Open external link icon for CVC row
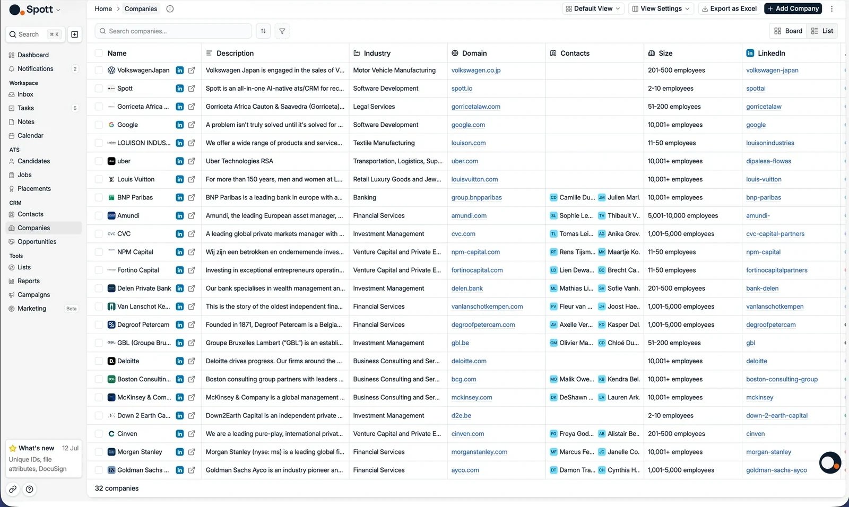Viewport: 849px width, 507px height. 192,234
